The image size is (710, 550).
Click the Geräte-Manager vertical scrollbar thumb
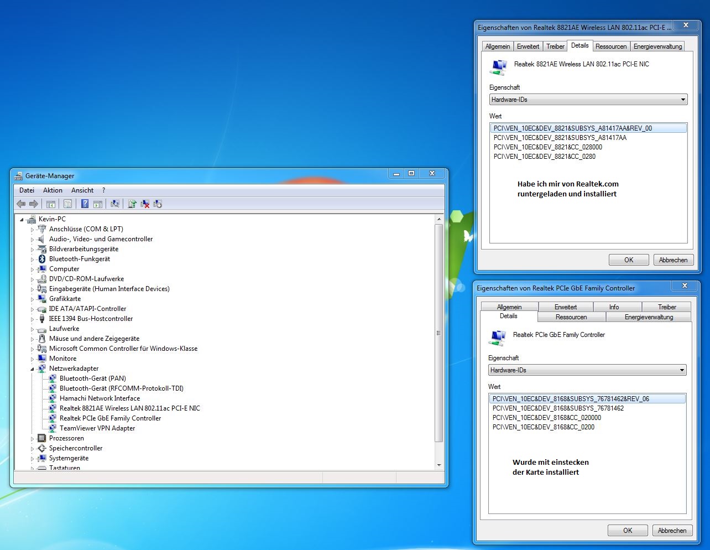438,333
